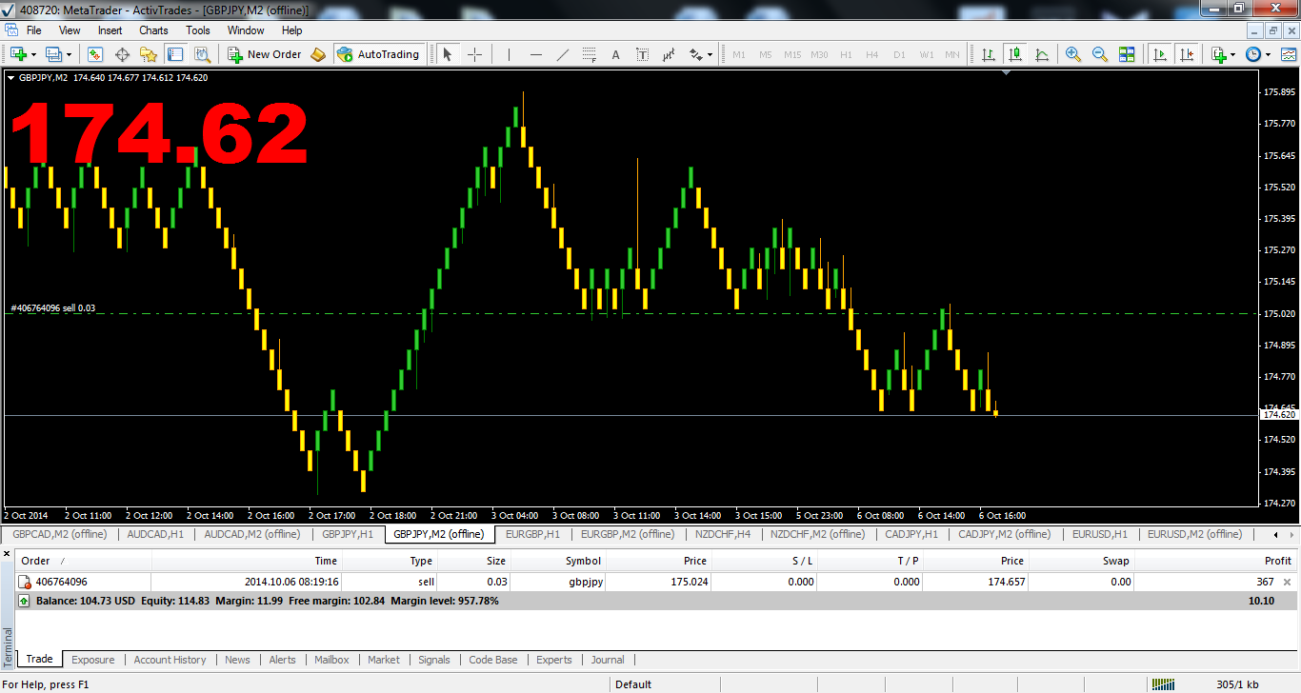Select the Crosshair tool

[x=474, y=54]
